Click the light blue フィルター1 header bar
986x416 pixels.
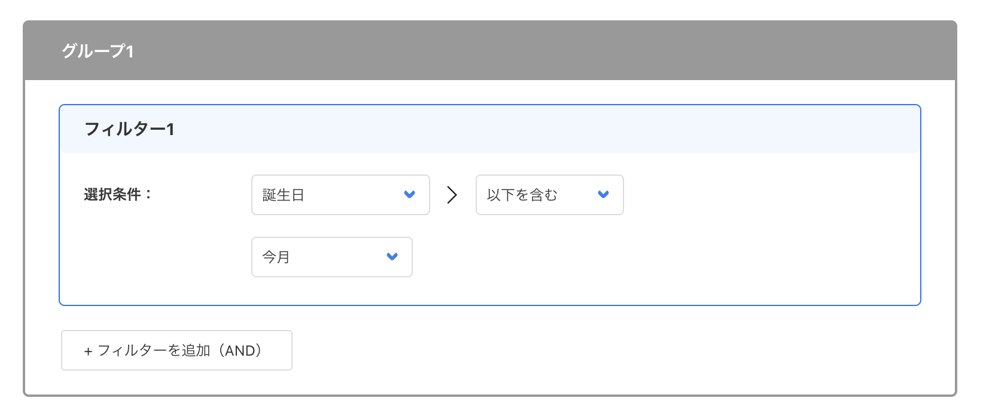(x=538, y=129)
